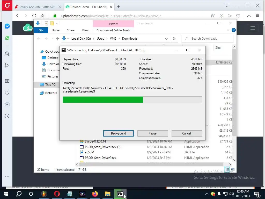Open tab grid view button in Opera toolbar
265x199 pixels.
tap(42, 16)
